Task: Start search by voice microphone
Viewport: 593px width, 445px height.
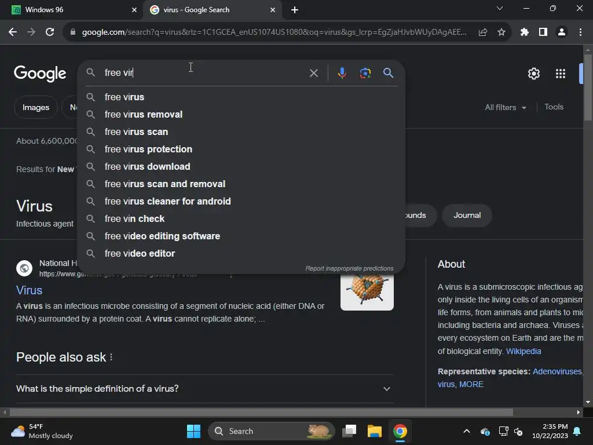Action: point(342,72)
